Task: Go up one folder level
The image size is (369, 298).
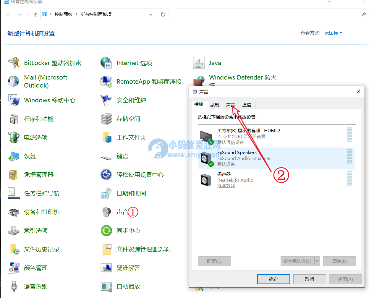Action: point(36,14)
